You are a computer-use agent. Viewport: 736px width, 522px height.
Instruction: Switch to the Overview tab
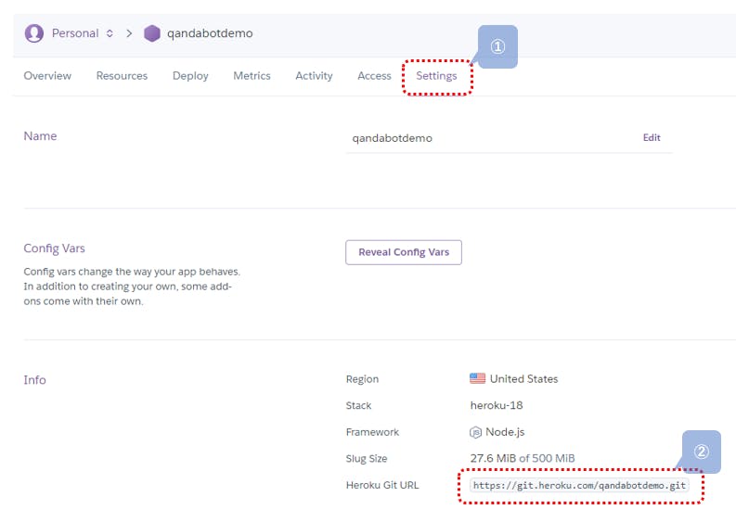pos(47,75)
